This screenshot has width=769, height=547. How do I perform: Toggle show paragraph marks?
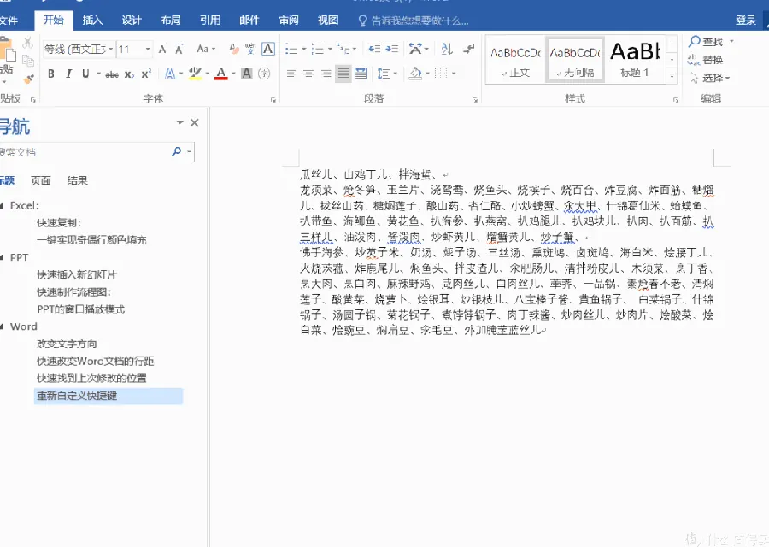[x=469, y=49]
